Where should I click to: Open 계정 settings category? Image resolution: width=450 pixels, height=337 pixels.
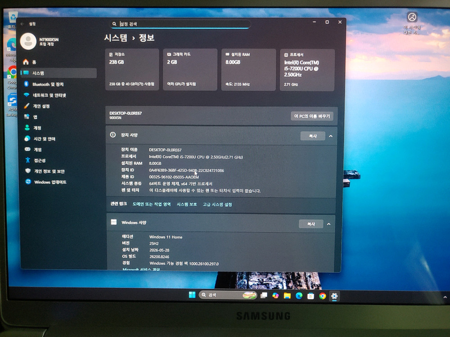pos(58,128)
